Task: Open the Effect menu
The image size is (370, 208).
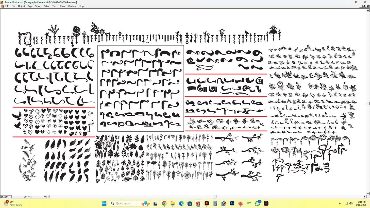Action: coord(54,6)
